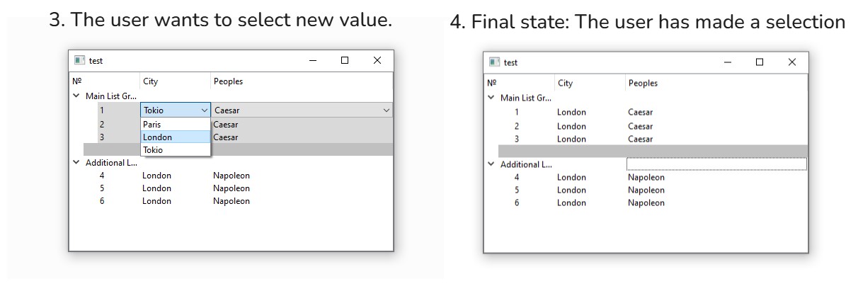The width and height of the screenshot is (858, 291).
Task: Collapse Main List group in left window
Action: 76,96
